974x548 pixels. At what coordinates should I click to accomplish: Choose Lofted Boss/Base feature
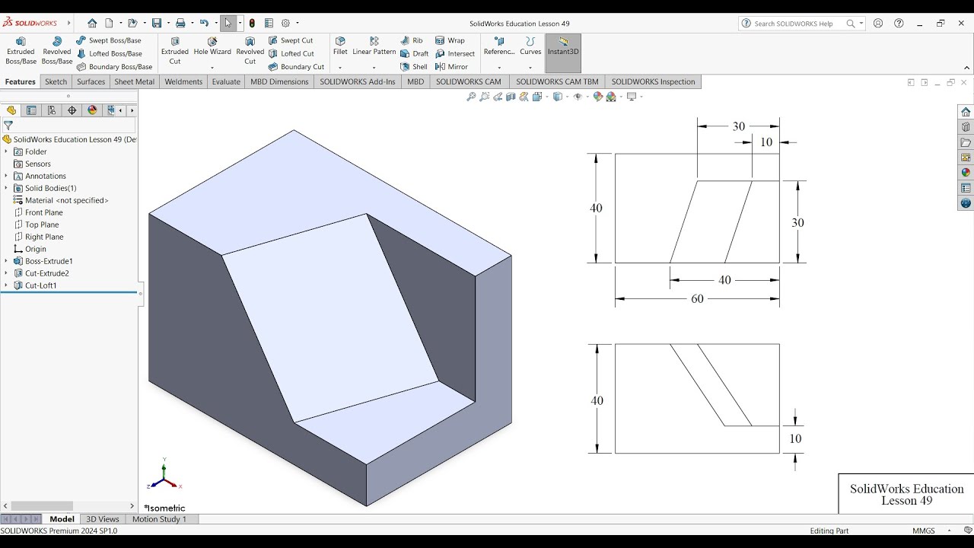click(x=109, y=53)
